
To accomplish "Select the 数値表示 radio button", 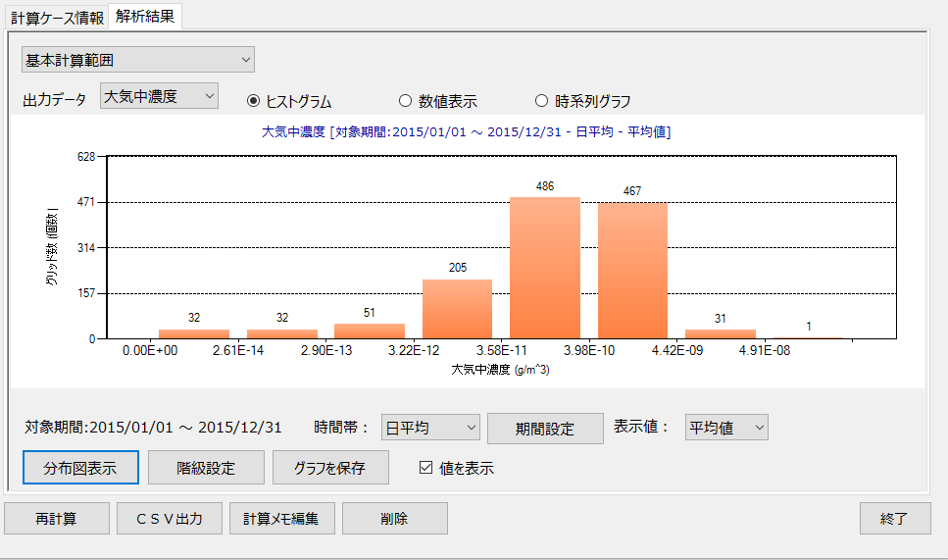I will [405, 101].
